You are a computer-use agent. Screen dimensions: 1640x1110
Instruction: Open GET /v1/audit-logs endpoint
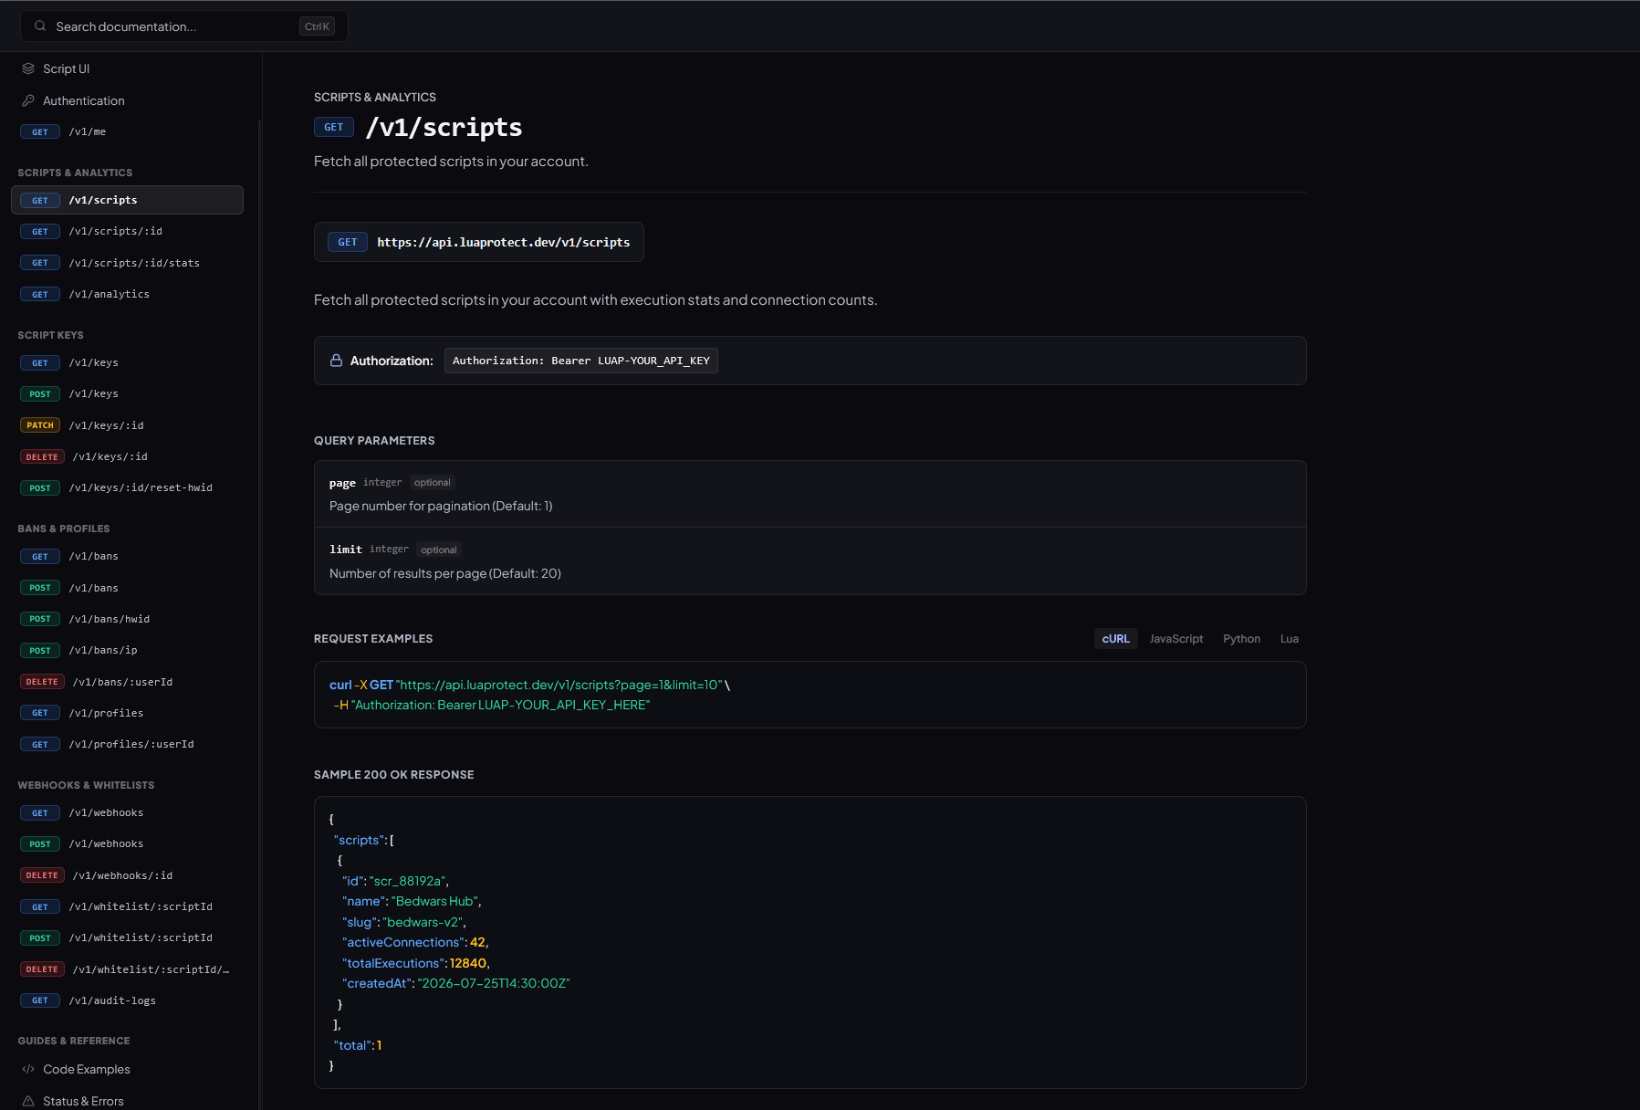pos(127,1000)
